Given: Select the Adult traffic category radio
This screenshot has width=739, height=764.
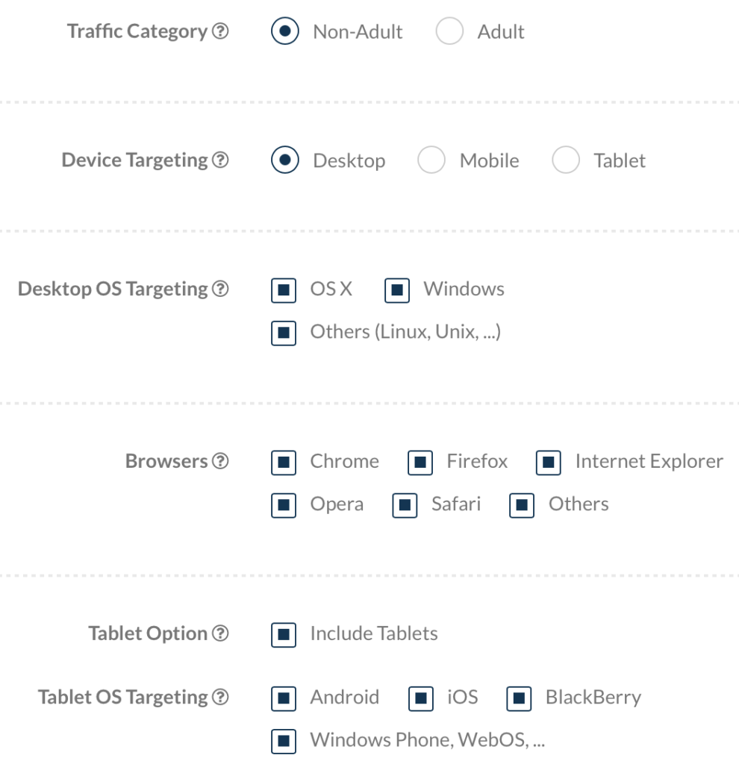Looking at the screenshot, I should click(x=449, y=32).
